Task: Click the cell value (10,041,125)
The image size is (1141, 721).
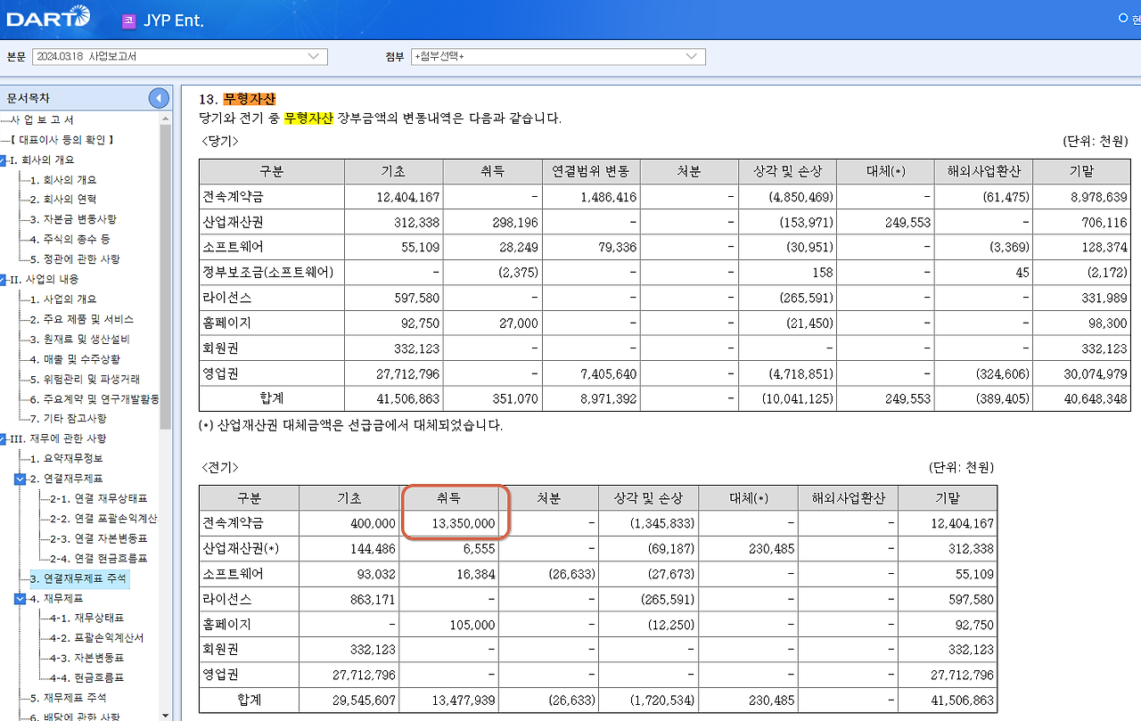Action: point(798,398)
